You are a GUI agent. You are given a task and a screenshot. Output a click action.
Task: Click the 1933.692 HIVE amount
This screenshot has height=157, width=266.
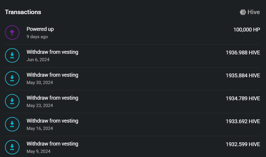pyautogui.click(x=243, y=121)
